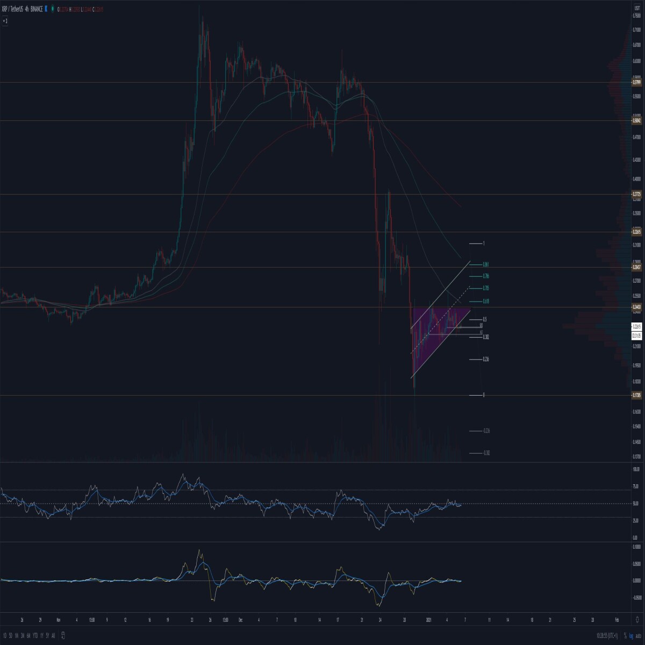Click the Fibonacci level 1 label
The width and height of the screenshot is (645, 645).
tap(484, 243)
